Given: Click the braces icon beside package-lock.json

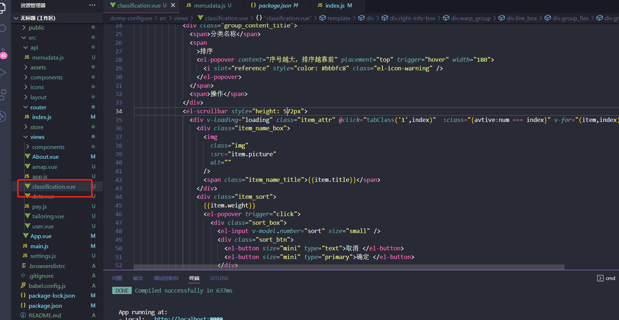Looking at the screenshot, I should point(23,295).
